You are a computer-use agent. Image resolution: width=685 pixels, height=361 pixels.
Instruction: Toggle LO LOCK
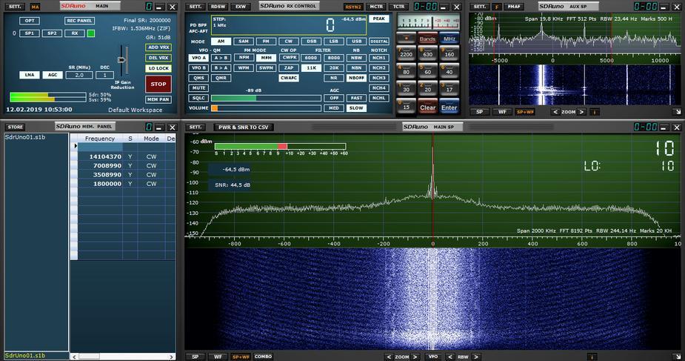pyautogui.click(x=158, y=68)
